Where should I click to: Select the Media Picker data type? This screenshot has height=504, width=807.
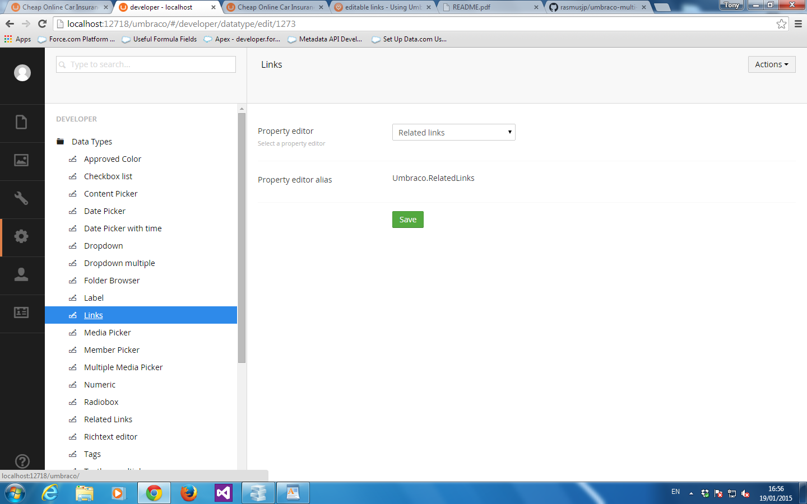coord(107,333)
